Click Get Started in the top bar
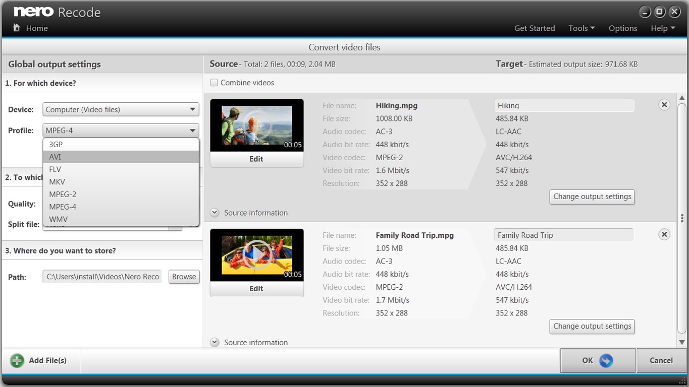This screenshot has width=689, height=387. tap(535, 28)
